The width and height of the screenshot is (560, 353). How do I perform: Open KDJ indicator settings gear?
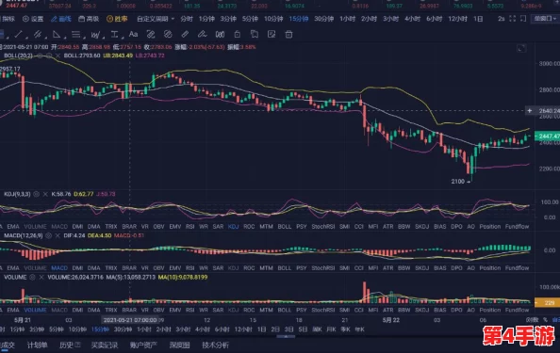click(36, 194)
